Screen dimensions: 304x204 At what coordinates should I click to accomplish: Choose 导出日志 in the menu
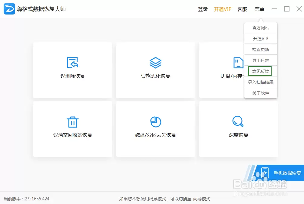tap(261, 60)
